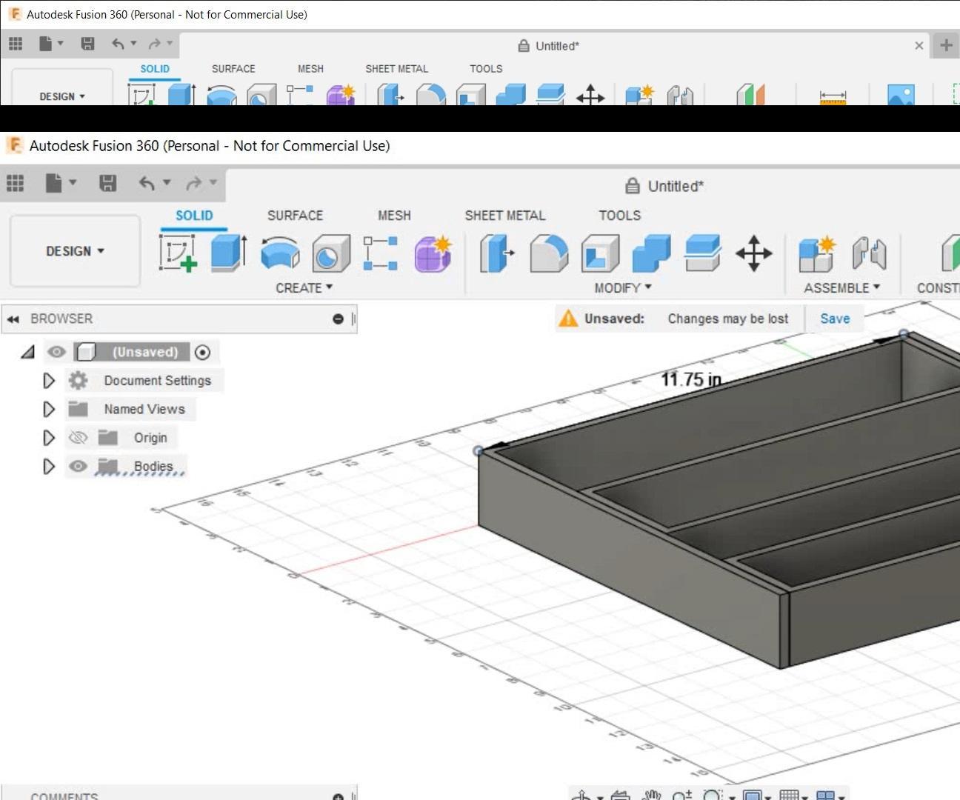Expand the Document Settings tree node

49,381
